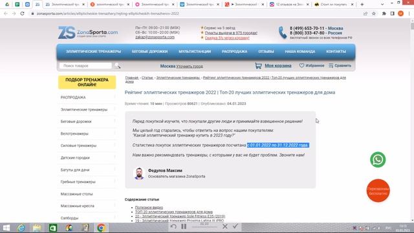Click the page vertical scrollbar
Viewport: 414px width, 233px height.
[412, 120]
